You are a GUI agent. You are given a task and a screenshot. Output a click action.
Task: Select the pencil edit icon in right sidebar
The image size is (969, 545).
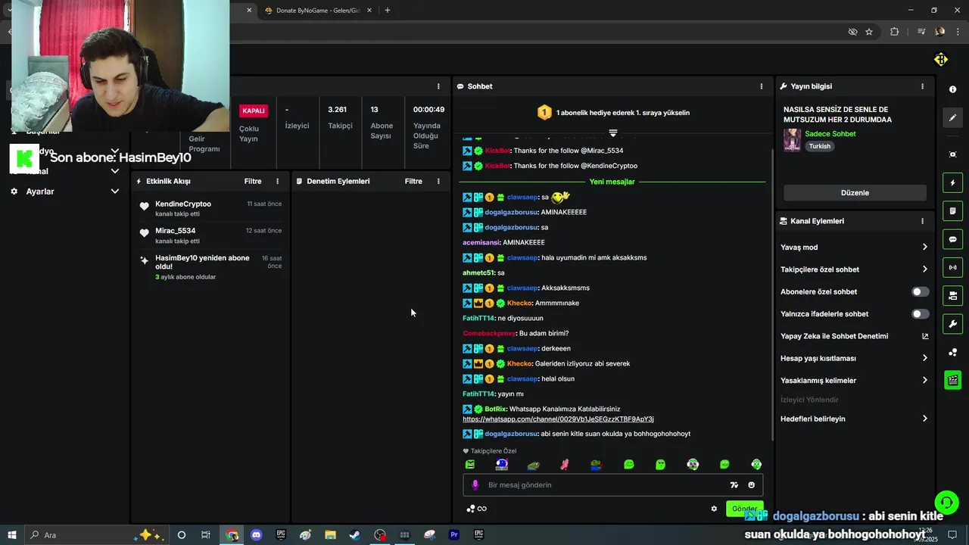click(952, 117)
